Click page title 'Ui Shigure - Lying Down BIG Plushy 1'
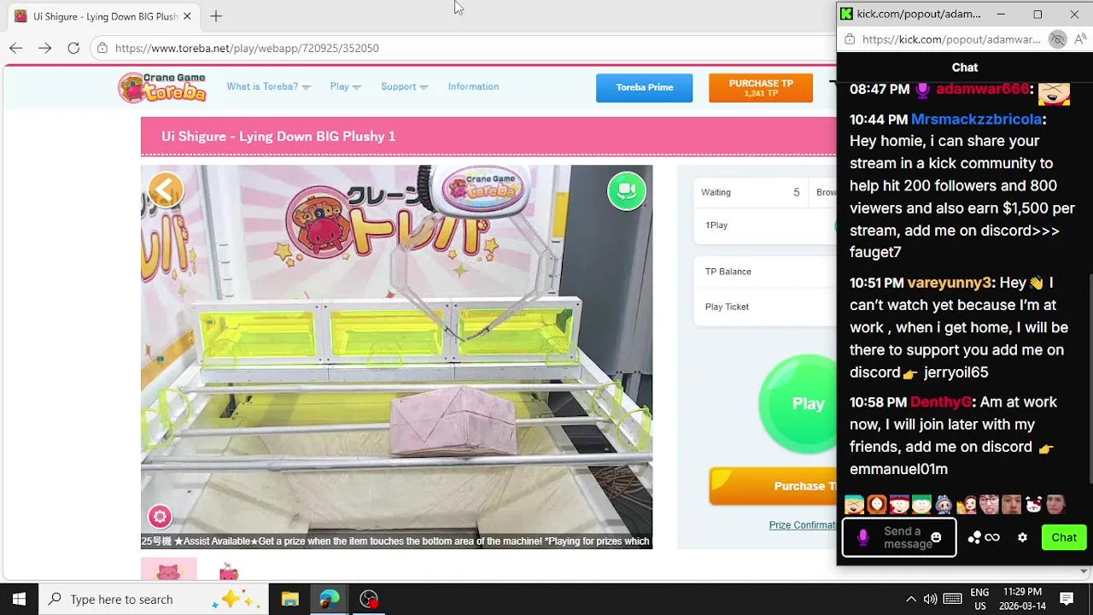This screenshot has height=615, width=1093. click(x=278, y=137)
